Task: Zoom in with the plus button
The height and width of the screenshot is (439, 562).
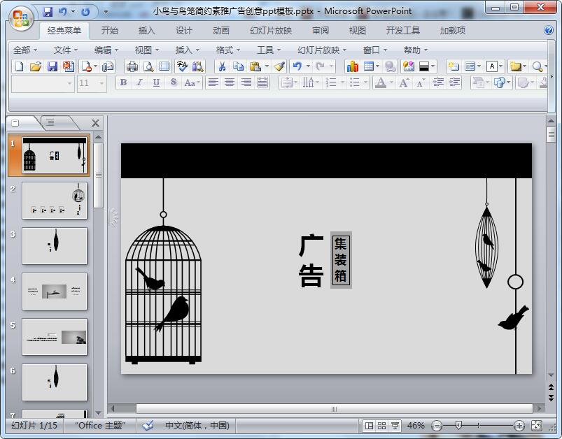Action: pyautogui.click(x=519, y=426)
